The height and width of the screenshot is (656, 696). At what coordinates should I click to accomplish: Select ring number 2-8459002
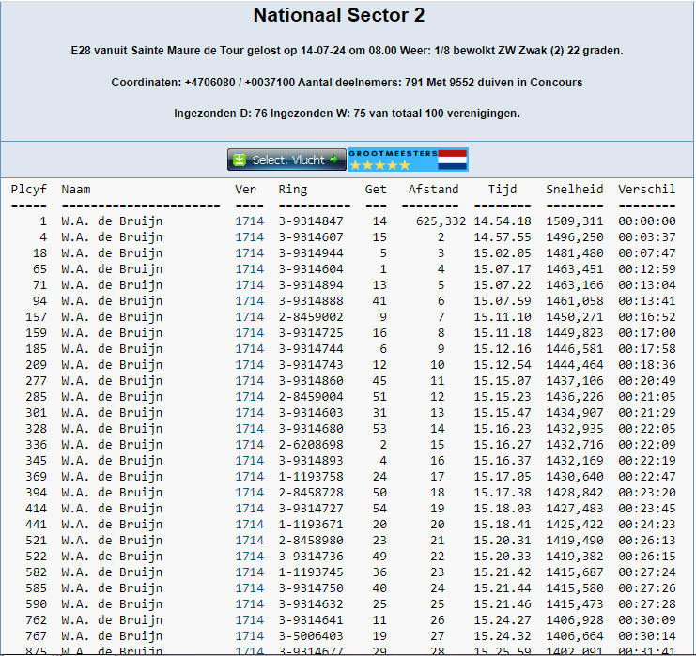point(311,316)
